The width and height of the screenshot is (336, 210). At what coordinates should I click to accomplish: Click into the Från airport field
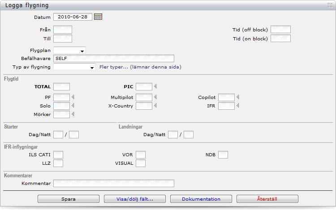click(63, 30)
